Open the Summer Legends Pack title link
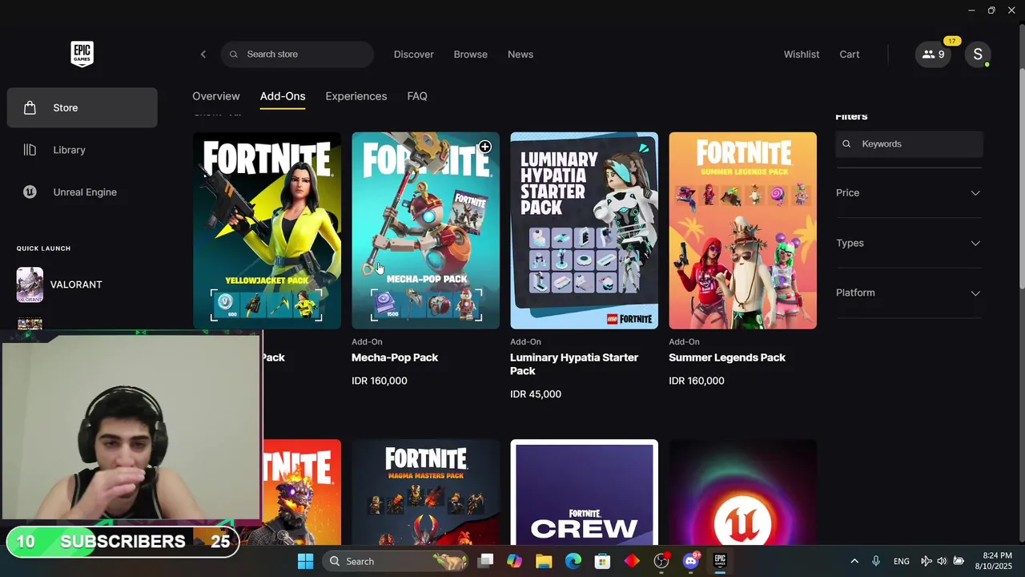Screen dimensions: 1025x577 pyautogui.click(x=727, y=357)
